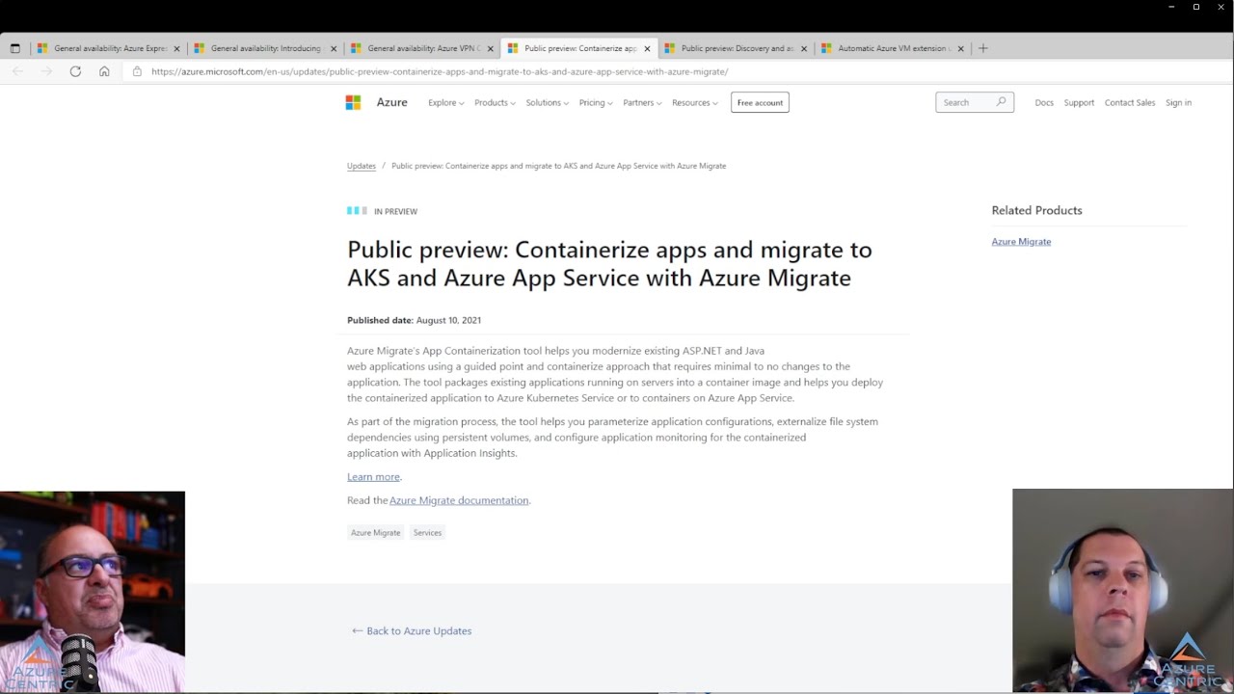Click the browser refresh icon
1234x694 pixels.
pyautogui.click(x=75, y=71)
